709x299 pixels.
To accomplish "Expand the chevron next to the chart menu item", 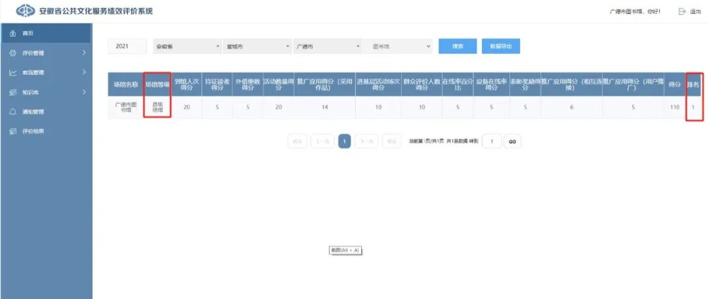I will [84, 72].
